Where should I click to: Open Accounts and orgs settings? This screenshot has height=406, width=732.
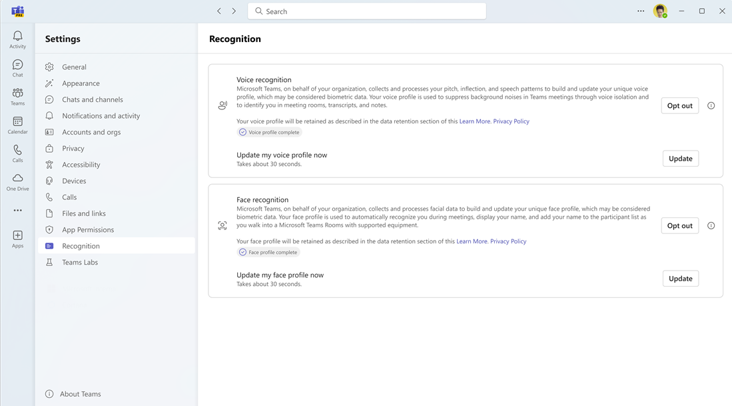117,132
